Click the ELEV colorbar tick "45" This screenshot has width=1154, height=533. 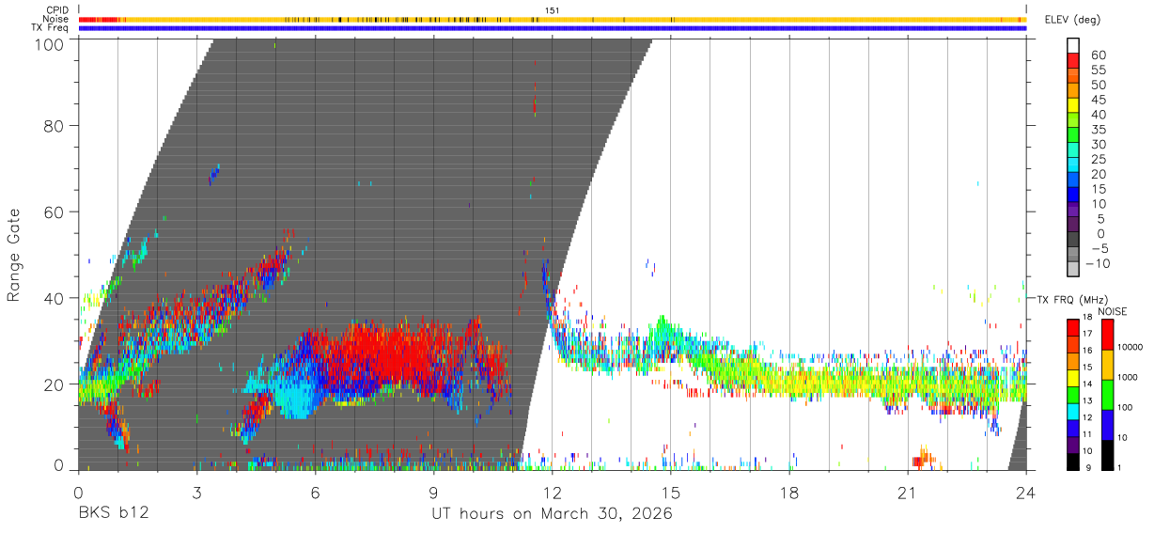tap(1098, 100)
